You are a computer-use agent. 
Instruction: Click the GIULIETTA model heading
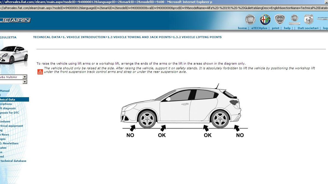coord(8,37)
